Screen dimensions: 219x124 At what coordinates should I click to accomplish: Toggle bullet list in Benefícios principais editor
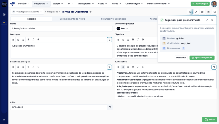[23, 67]
